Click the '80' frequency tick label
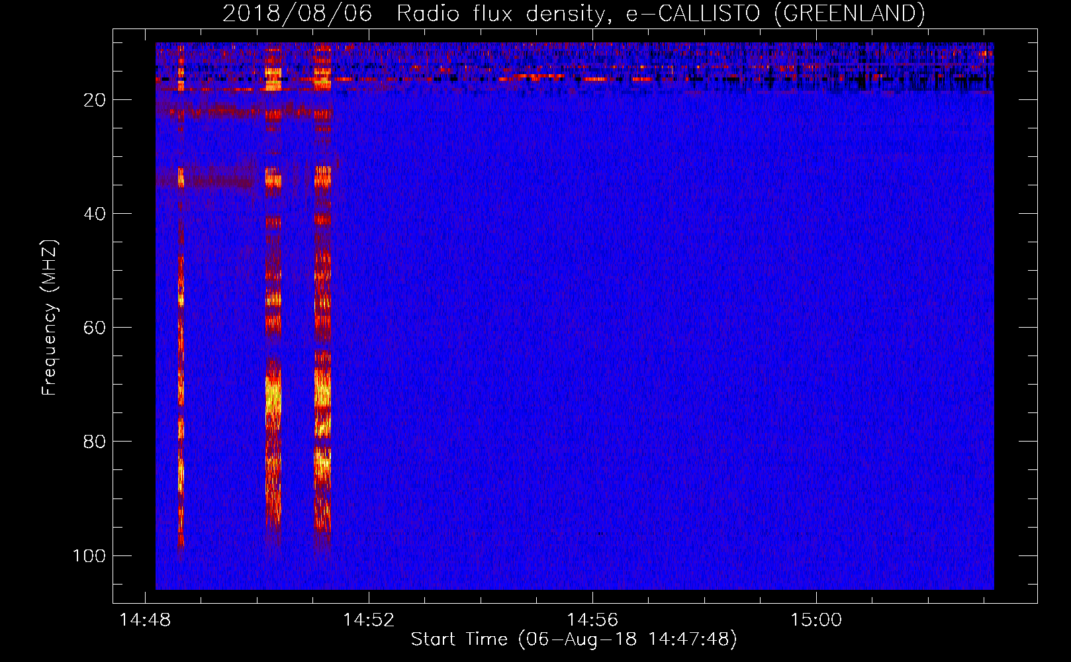Image resolution: width=1071 pixels, height=662 pixels. coord(95,442)
